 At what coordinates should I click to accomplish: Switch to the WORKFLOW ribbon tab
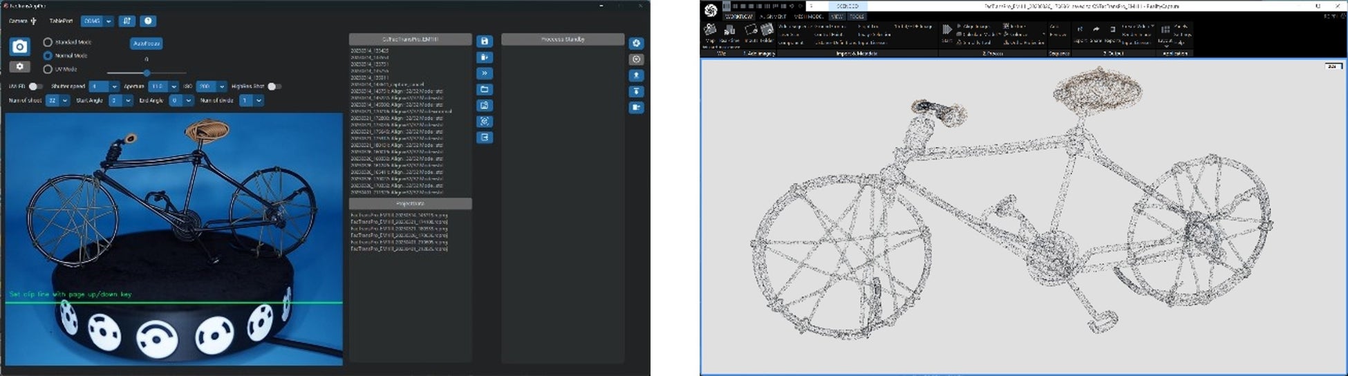(x=739, y=17)
